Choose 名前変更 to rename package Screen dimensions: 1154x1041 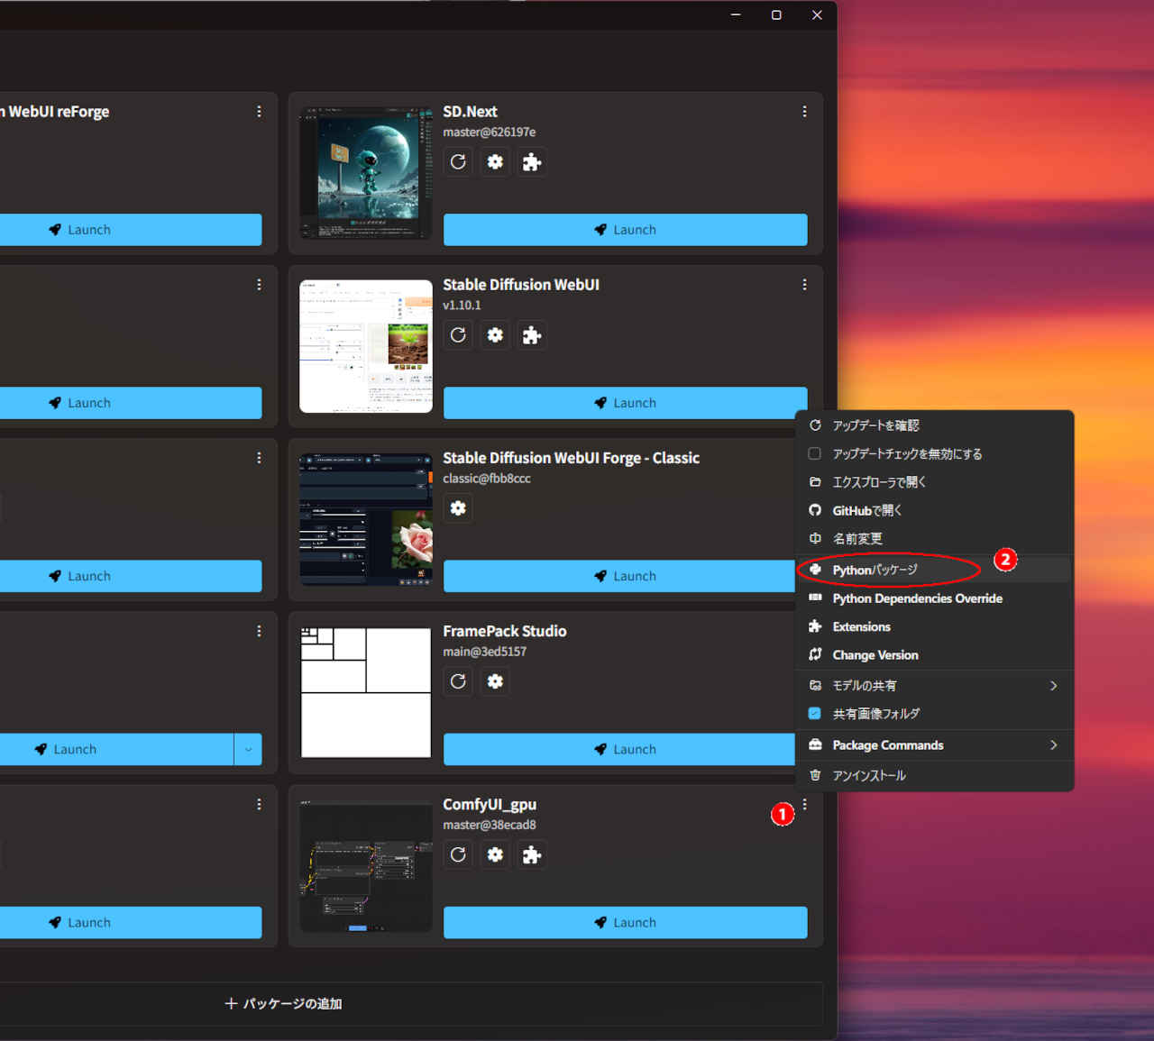point(934,539)
